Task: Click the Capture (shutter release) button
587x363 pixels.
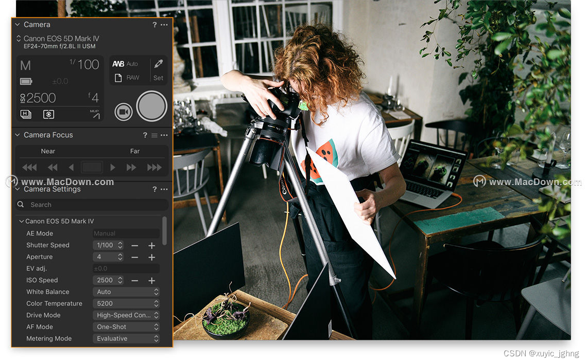Action: (151, 105)
